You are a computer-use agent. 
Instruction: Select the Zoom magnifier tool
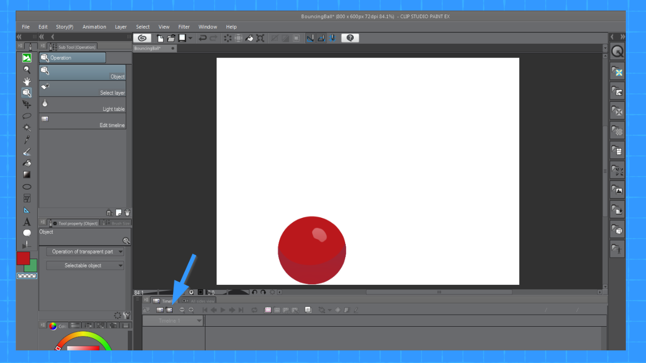tap(27, 70)
